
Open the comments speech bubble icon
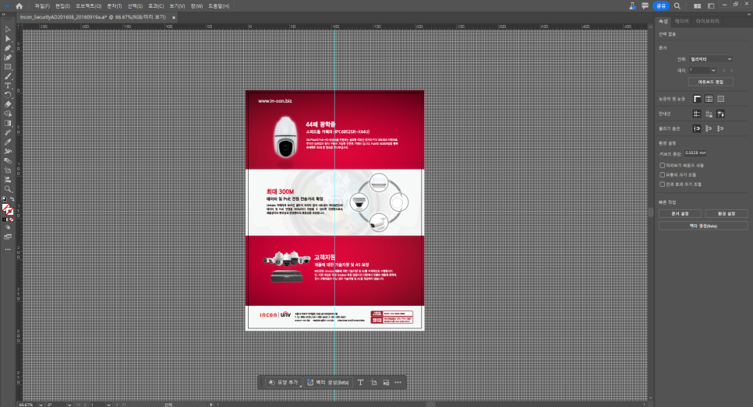coord(645,5)
